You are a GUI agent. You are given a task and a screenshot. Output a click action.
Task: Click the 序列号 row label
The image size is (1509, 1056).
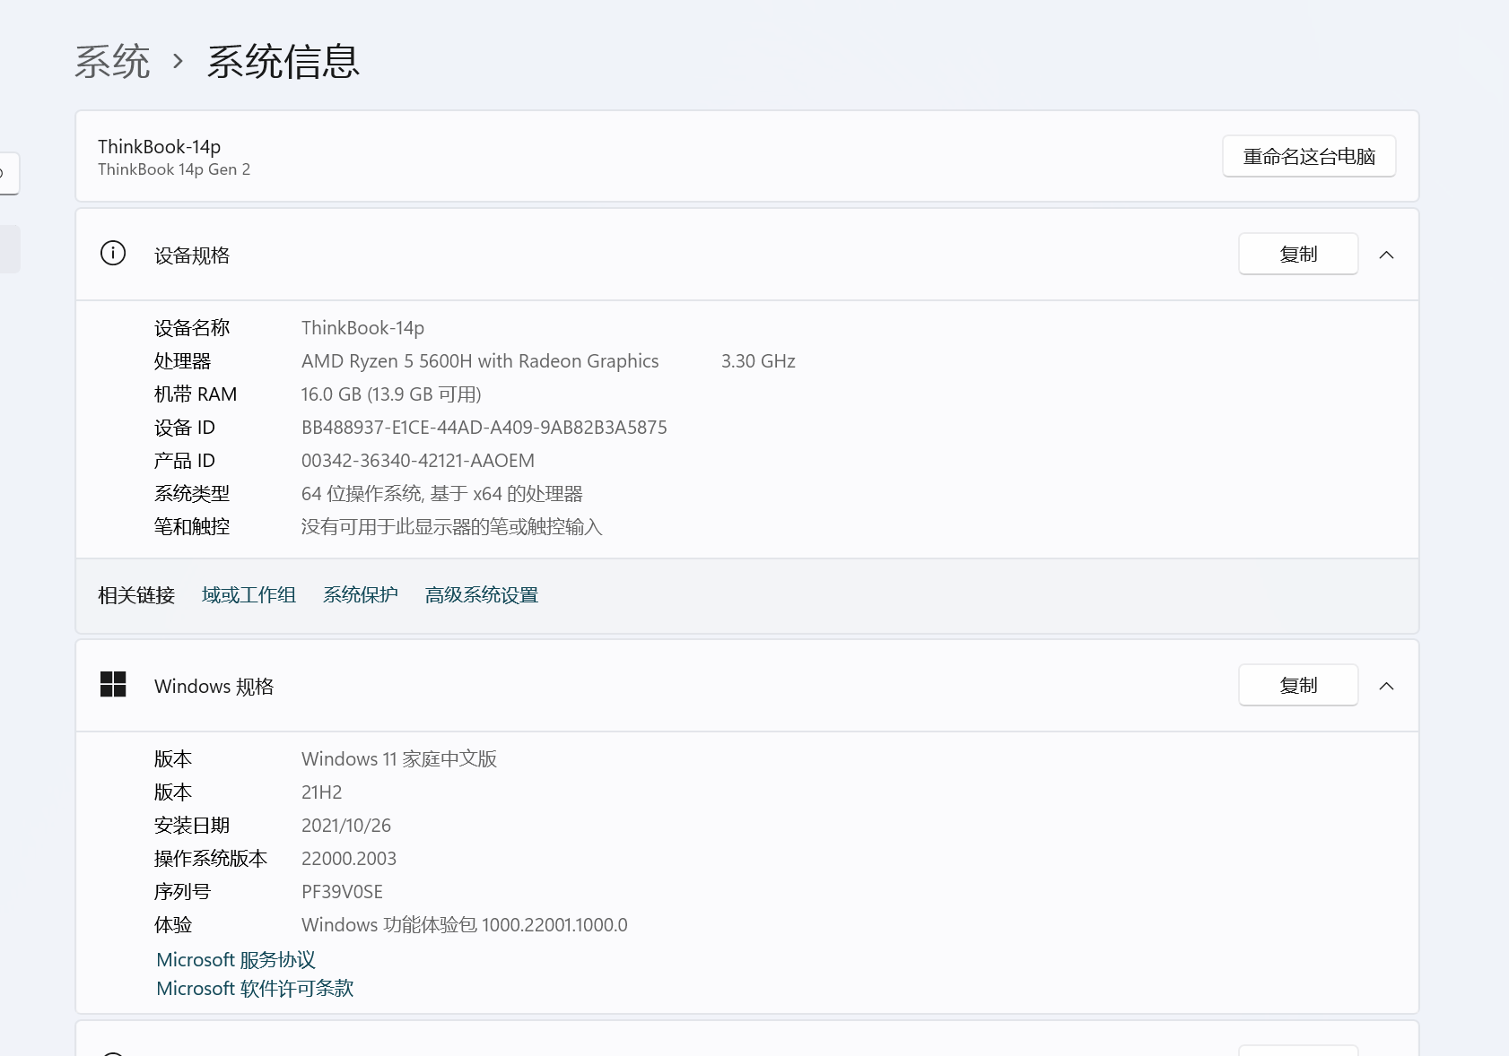click(182, 892)
